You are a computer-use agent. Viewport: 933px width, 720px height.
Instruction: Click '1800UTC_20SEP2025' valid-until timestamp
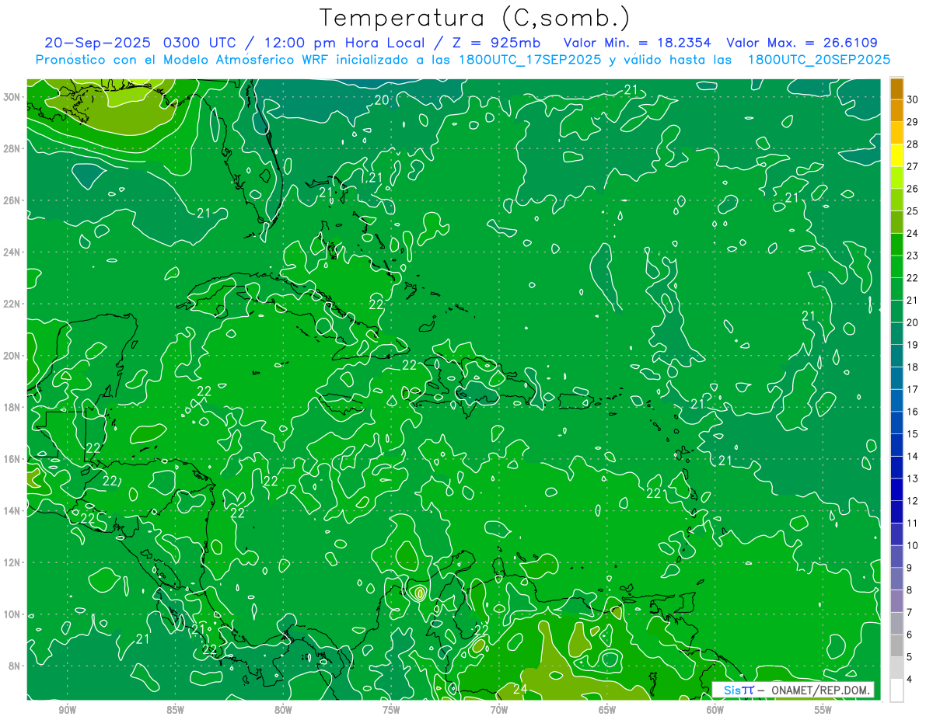coord(819,60)
